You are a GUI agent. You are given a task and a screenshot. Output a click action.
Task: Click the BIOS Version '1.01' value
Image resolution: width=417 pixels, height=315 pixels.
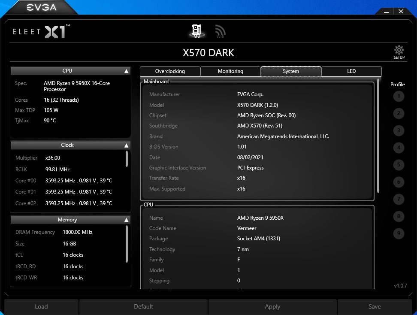click(x=242, y=147)
